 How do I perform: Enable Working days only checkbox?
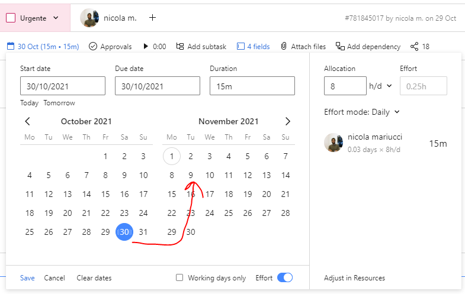(179, 278)
